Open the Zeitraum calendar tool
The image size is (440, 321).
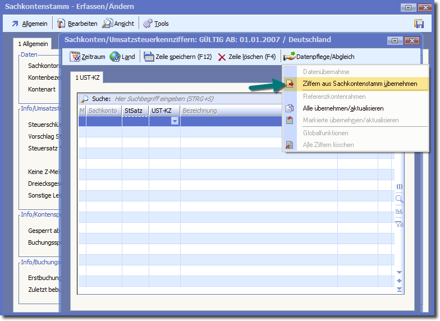click(x=87, y=57)
